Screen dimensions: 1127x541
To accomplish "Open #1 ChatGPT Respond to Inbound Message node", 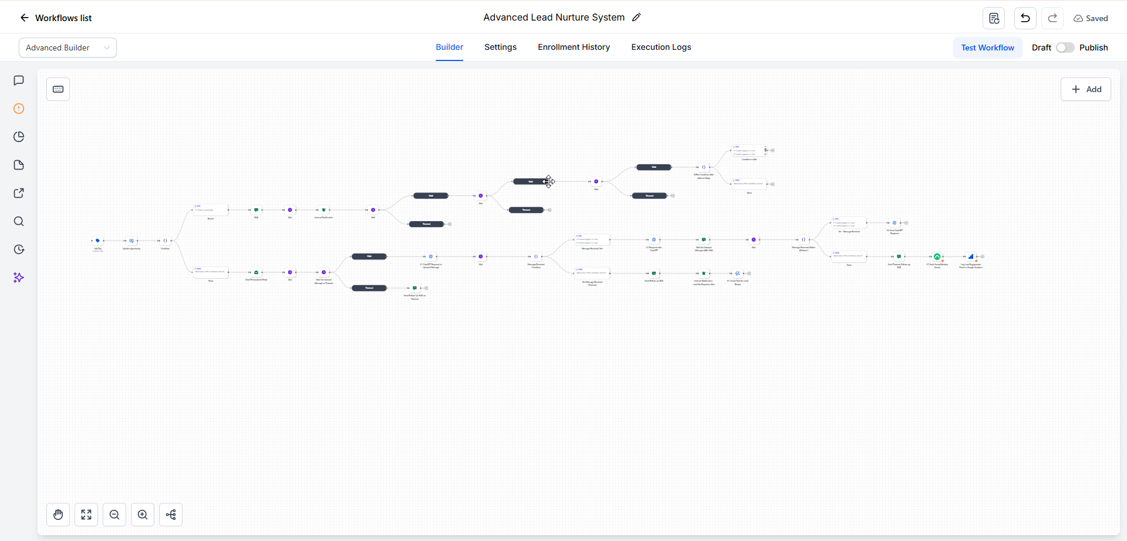I will (x=431, y=256).
